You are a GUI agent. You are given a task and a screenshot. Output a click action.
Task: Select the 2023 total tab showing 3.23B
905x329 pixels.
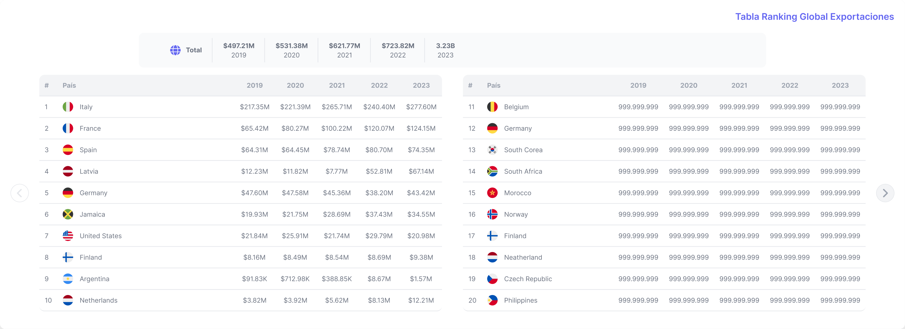(445, 50)
